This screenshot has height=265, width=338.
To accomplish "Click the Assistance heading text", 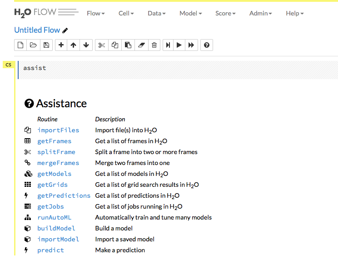I will coord(61,104).
